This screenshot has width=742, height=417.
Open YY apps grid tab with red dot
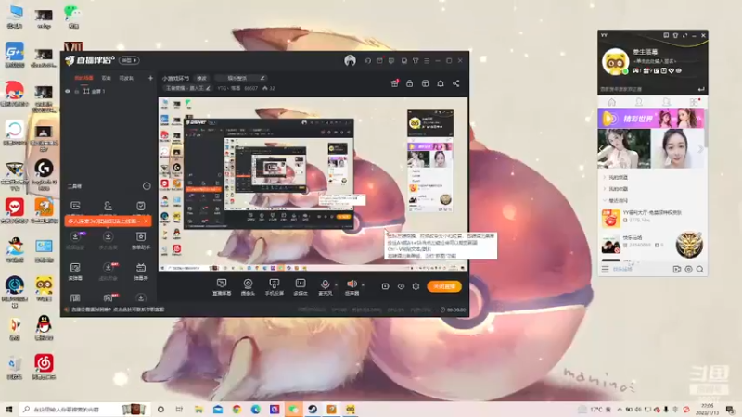694,102
